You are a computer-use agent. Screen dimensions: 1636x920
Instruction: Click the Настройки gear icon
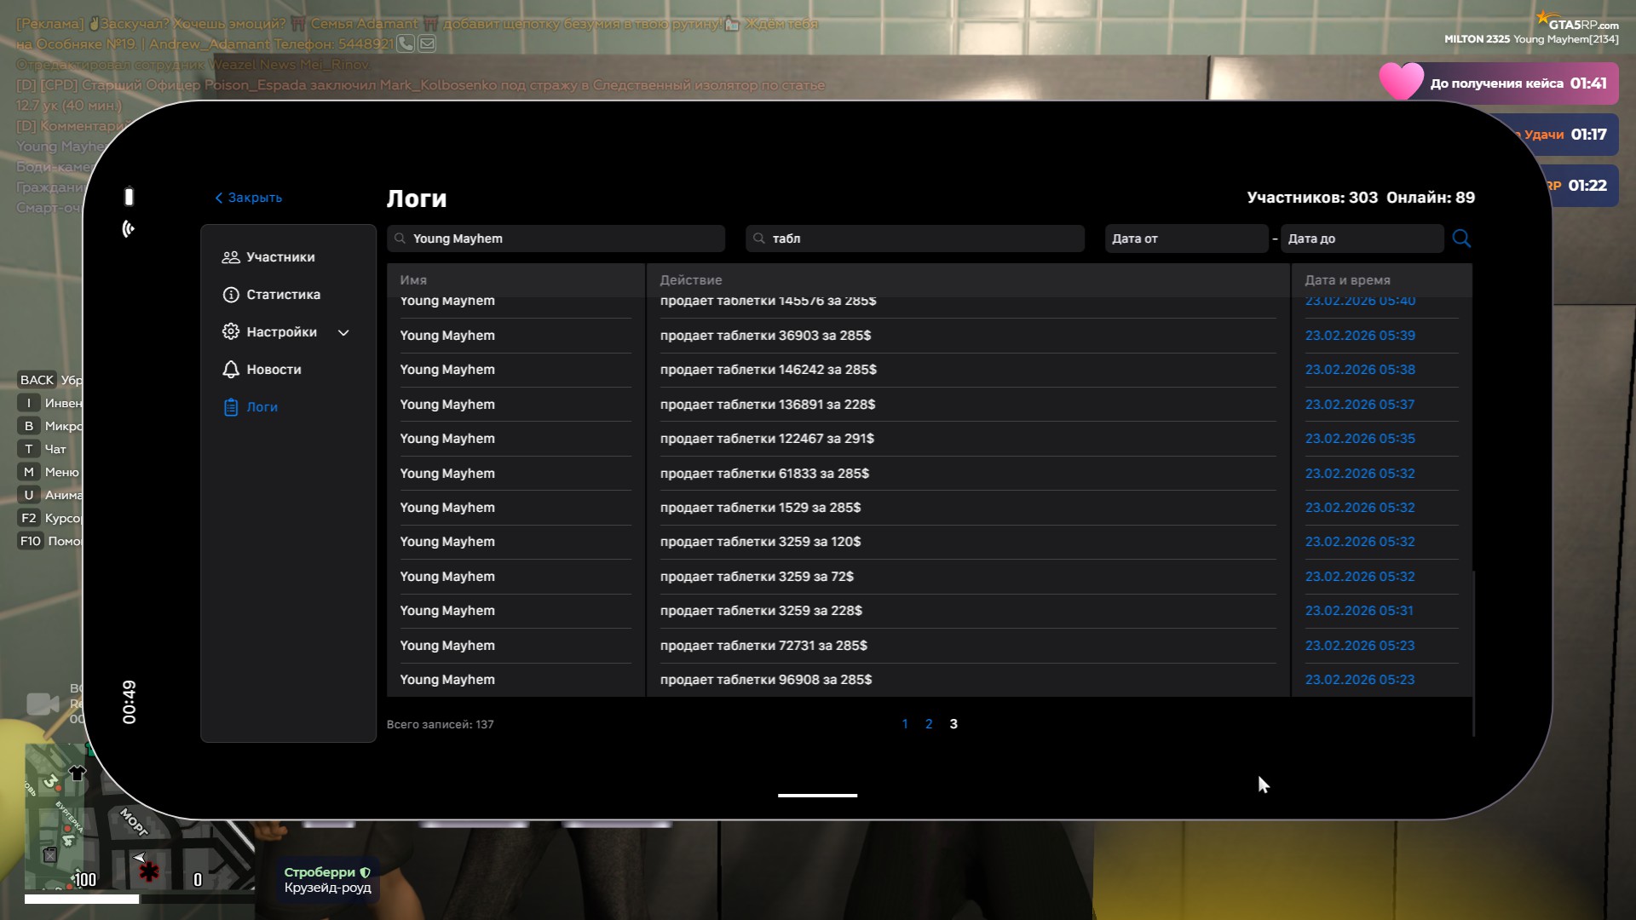click(x=230, y=331)
